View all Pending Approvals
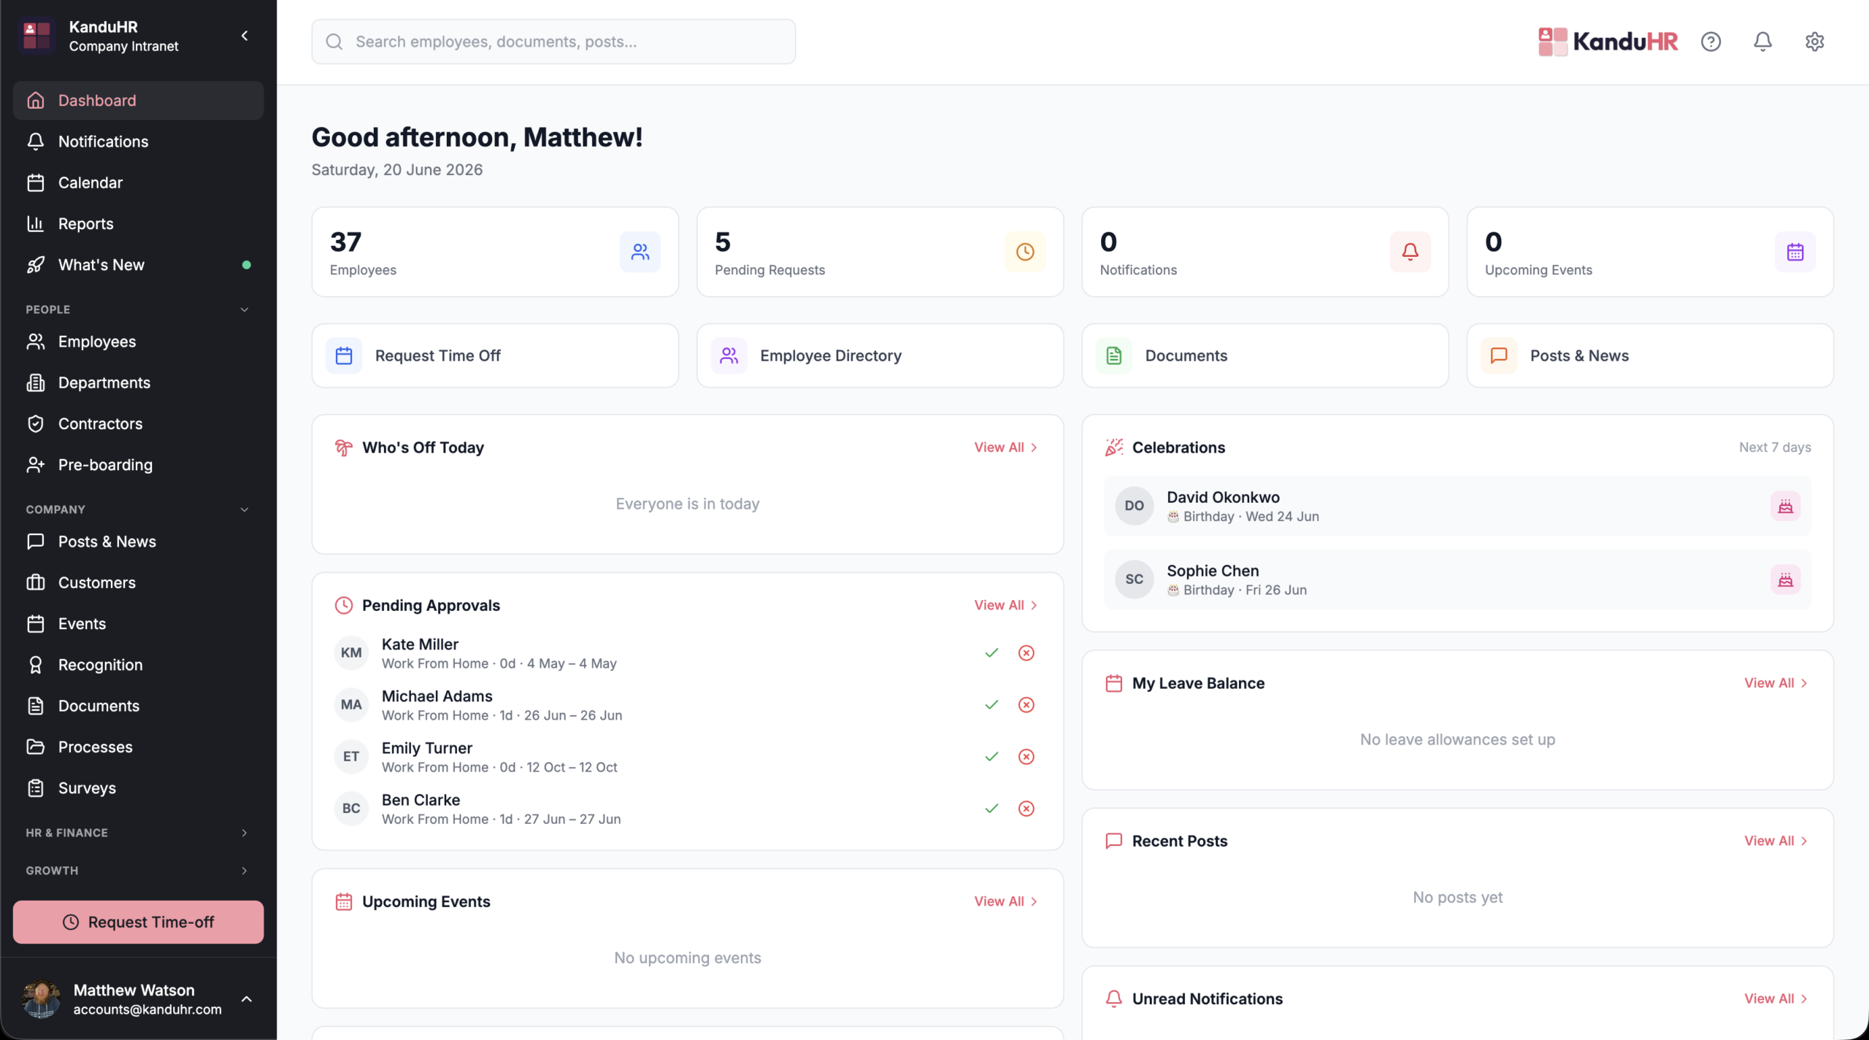Viewport: 1869px width, 1040px height. pos(1005,605)
